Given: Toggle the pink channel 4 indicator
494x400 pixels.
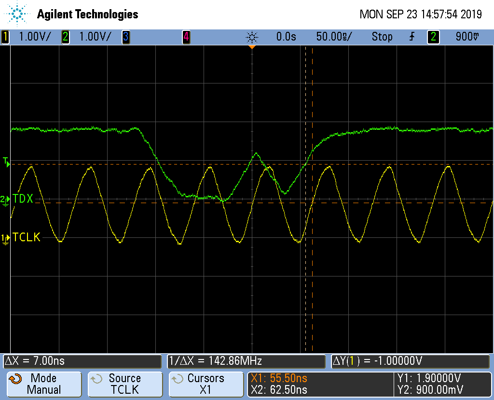Looking at the screenshot, I should pyautogui.click(x=186, y=37).
